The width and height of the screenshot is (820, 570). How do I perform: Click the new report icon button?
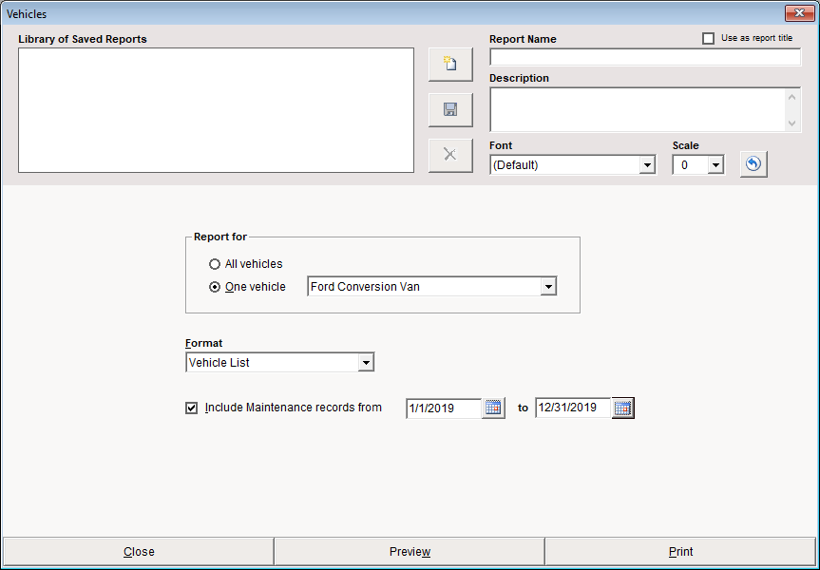coord(450,65)
